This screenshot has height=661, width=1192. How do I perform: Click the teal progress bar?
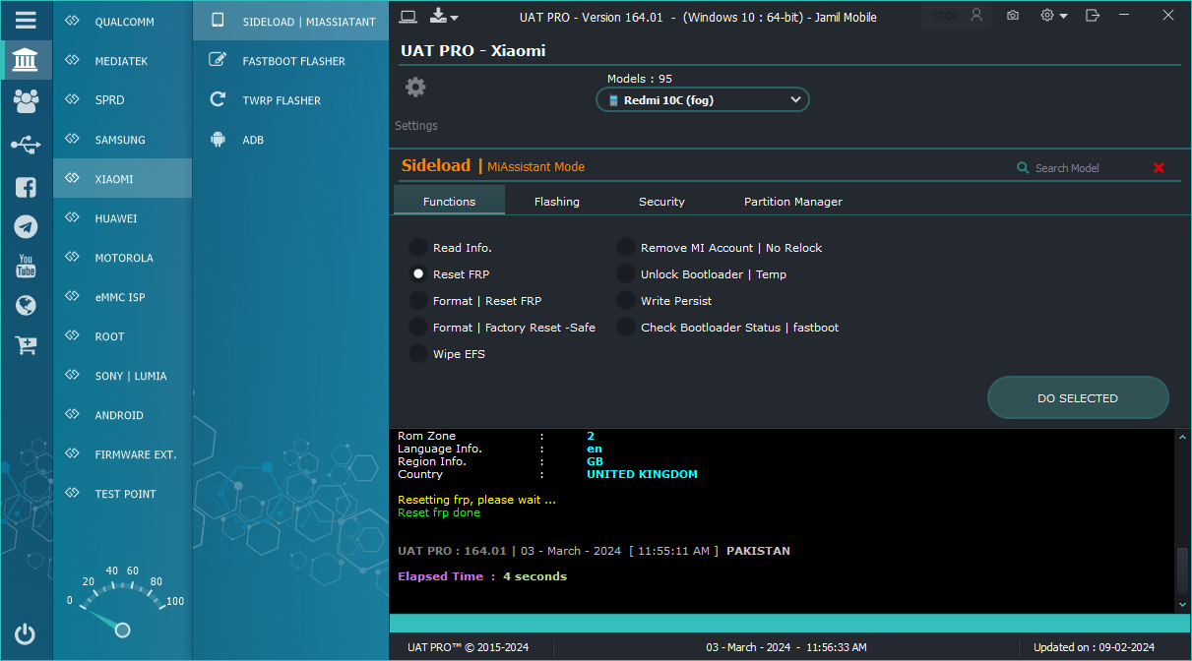click(x=789, y=624)
